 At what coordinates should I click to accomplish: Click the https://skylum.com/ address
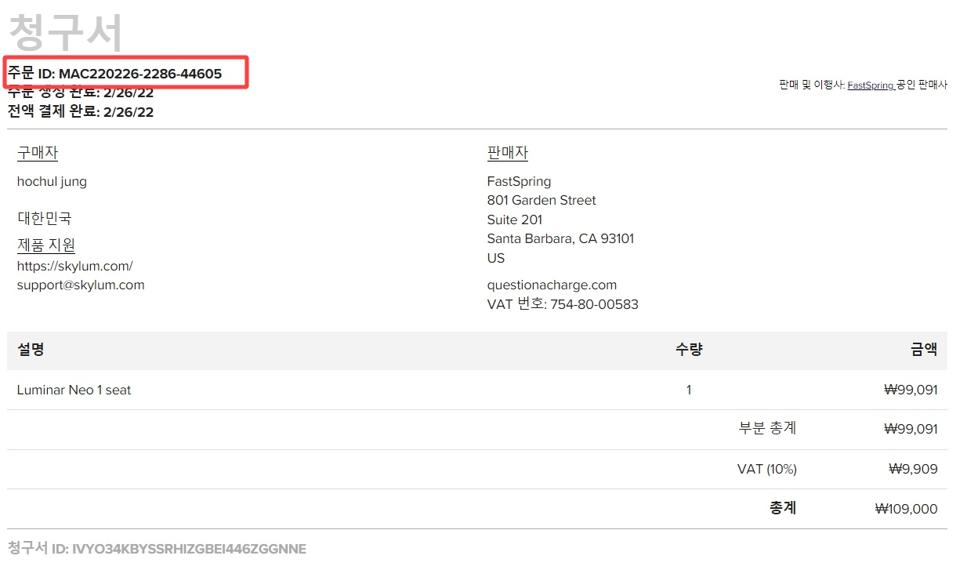coord(75,266)
